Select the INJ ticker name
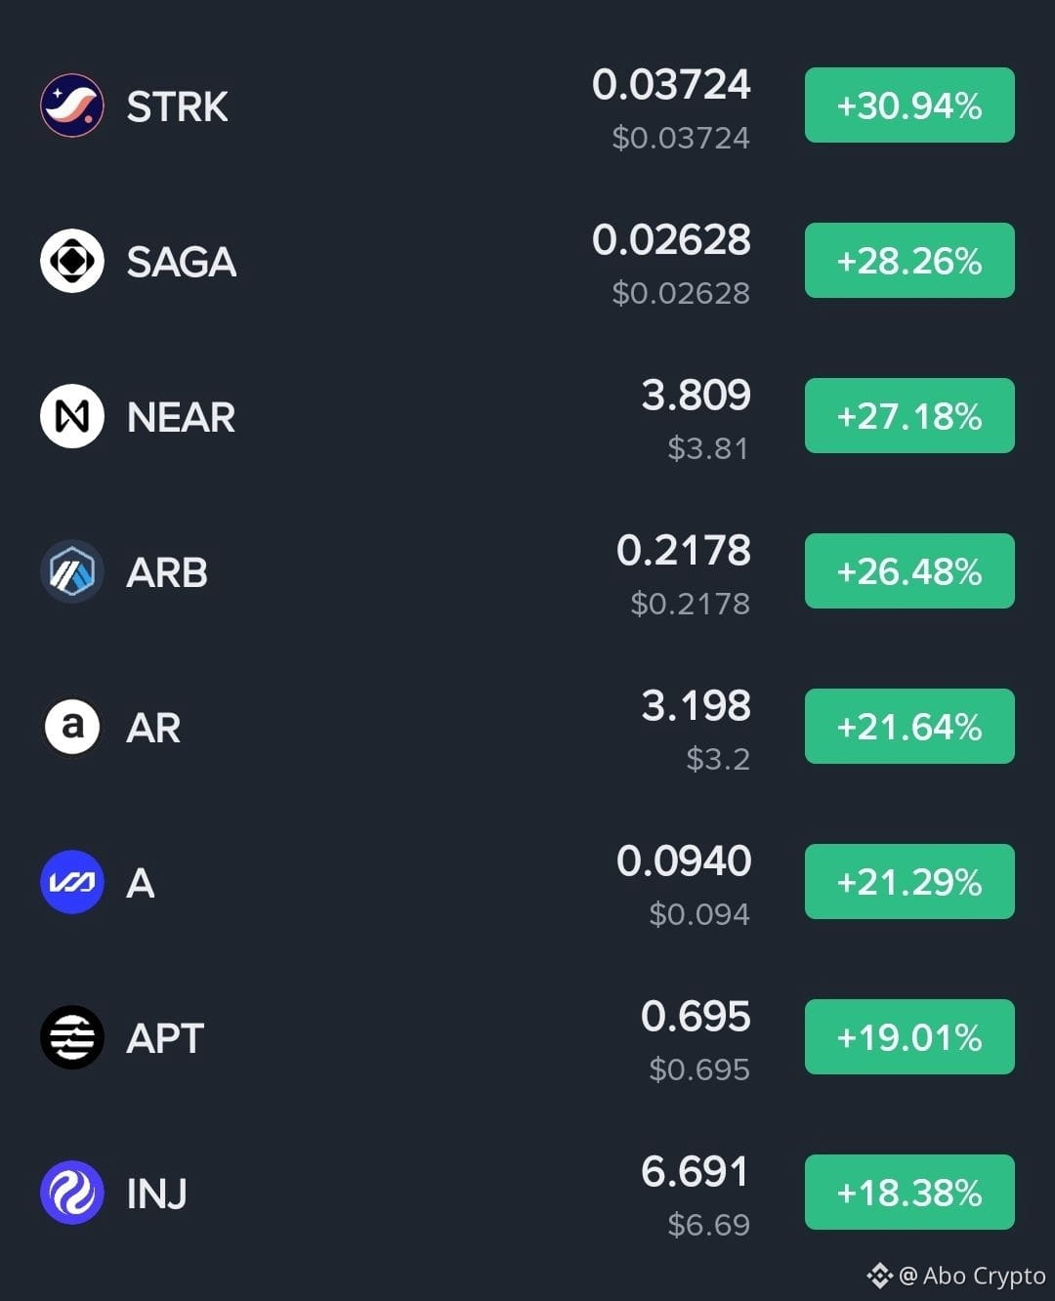This screenshot has height=1301, width=1055. click(156, 1194)
